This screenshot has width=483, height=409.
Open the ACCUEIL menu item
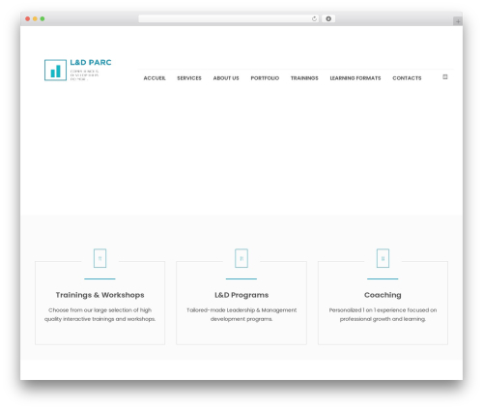pyautogui.click(x=155, y=78)
